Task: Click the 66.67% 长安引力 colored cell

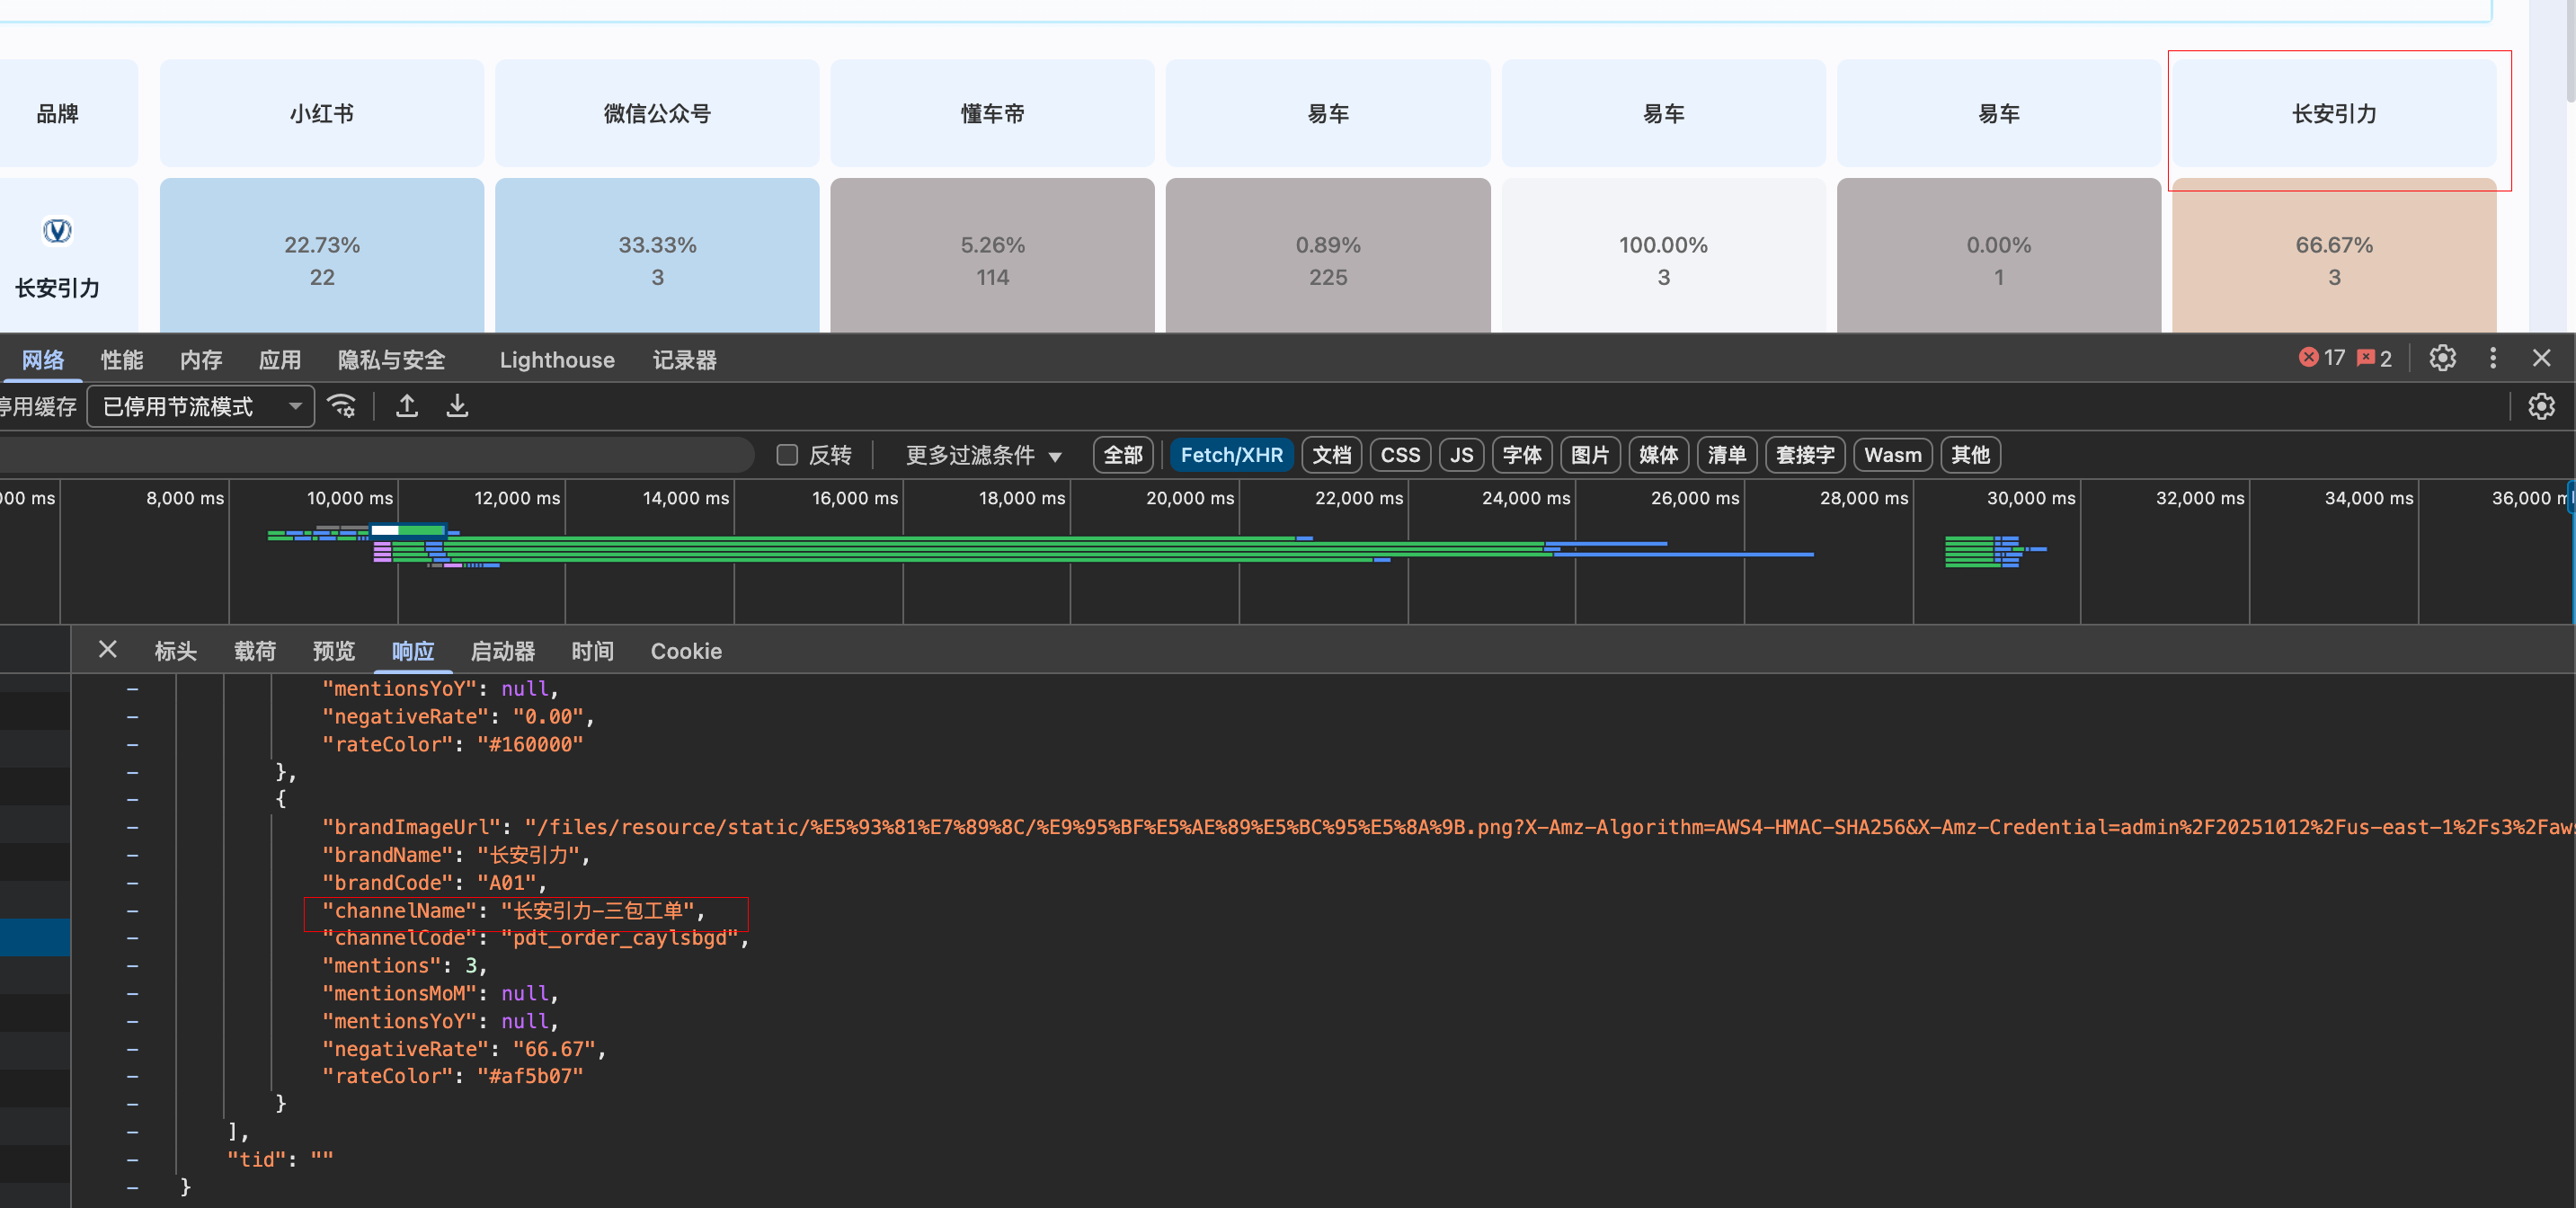Action: pos(2333,260)
